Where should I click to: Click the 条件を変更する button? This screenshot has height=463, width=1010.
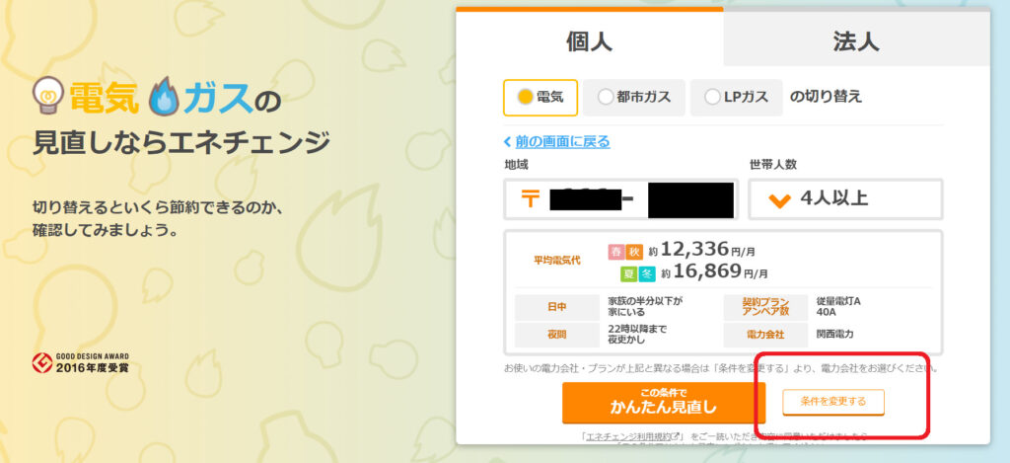coord(833,402)
